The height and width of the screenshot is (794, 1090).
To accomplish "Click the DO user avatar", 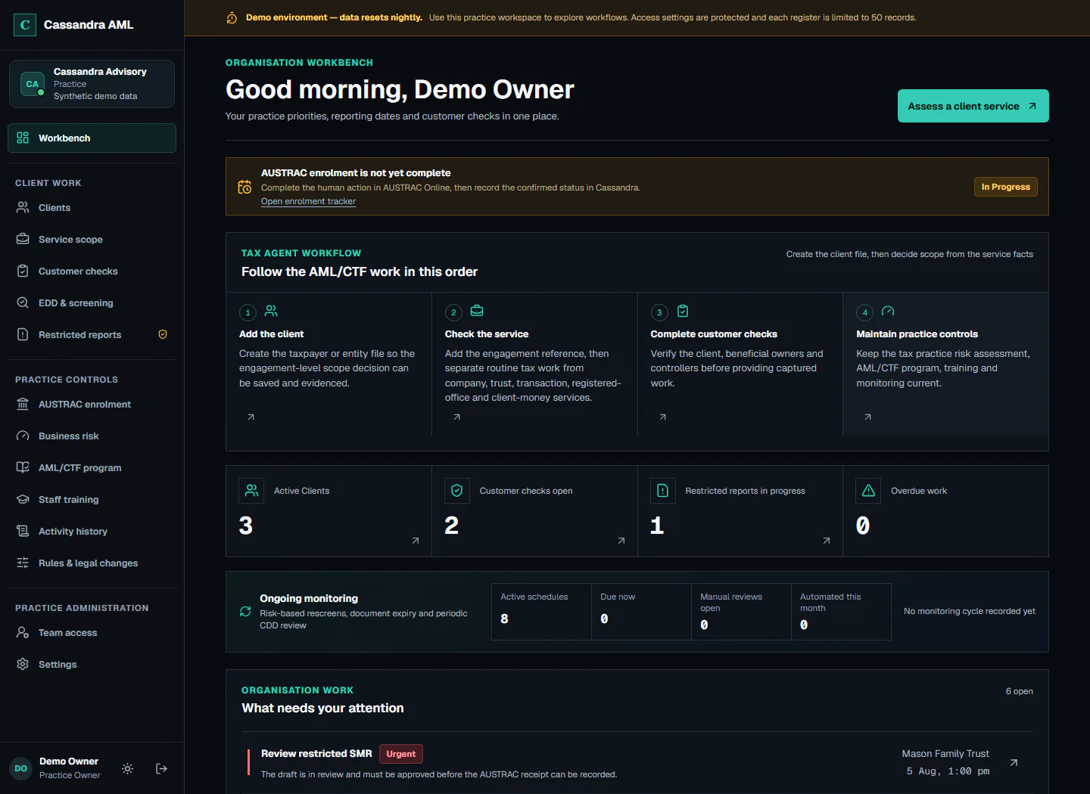I will [x=21, y=769].
